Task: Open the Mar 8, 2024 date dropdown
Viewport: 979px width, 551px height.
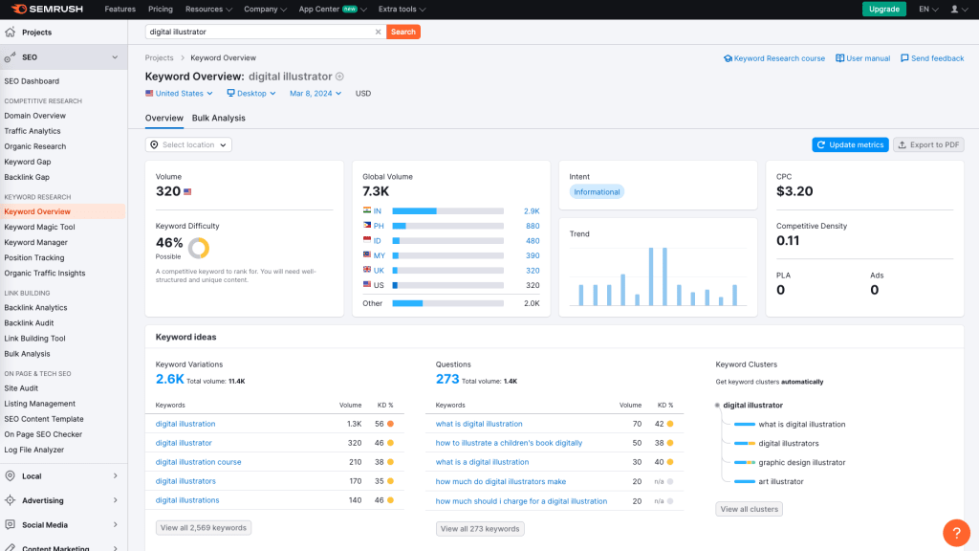Action: [x=315, y=93]
